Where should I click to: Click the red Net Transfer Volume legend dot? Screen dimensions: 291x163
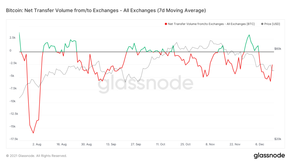[166, 24]
